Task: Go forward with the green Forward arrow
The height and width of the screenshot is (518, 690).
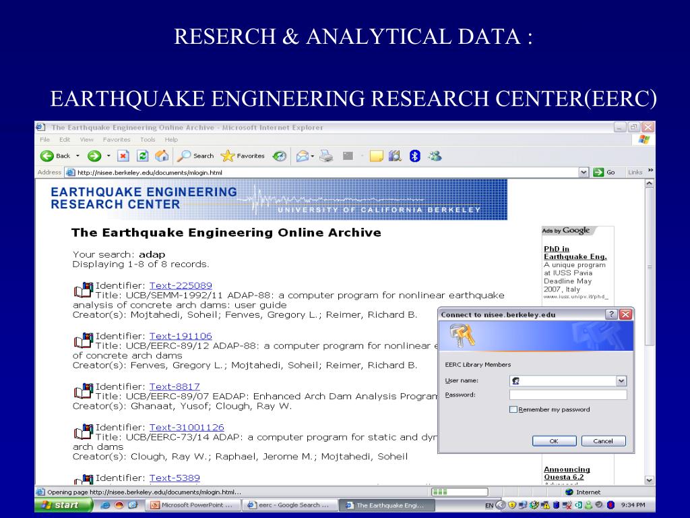Action: [x=94, y=156]
